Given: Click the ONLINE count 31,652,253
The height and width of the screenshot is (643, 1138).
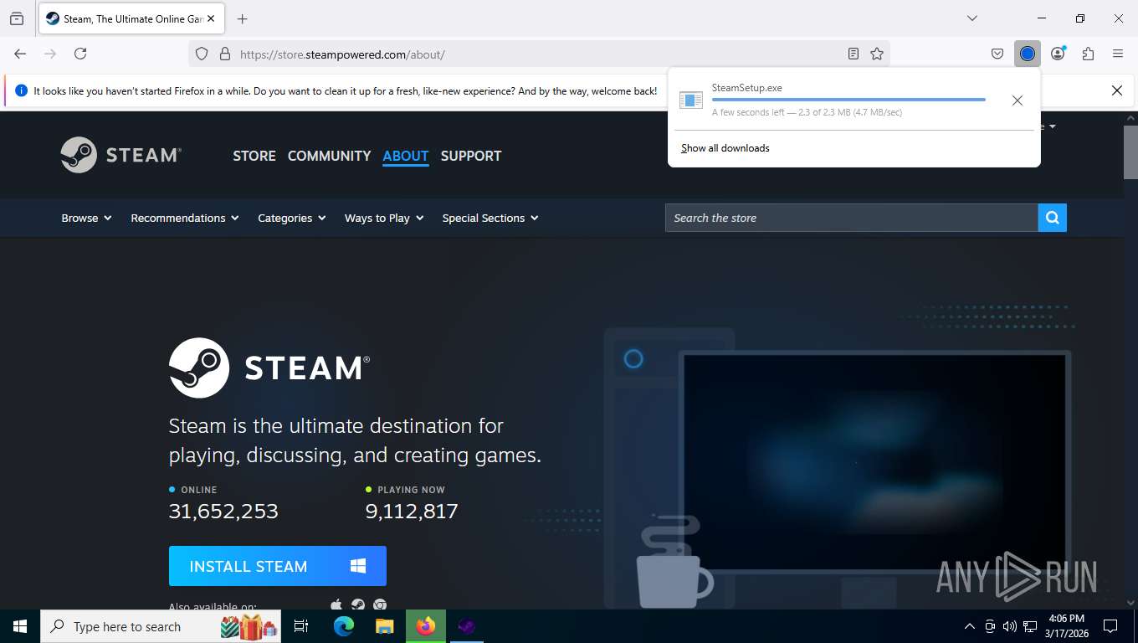Looking at the screenshot, I should pyautogui.click(x=223, y=511).
